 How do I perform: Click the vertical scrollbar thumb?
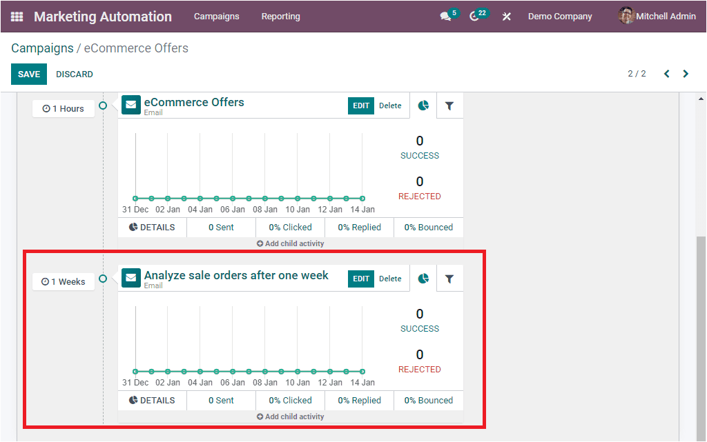pos(701,338)
